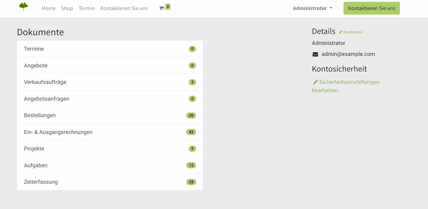Click the envelope icon by admin email

tap(315, 54)
